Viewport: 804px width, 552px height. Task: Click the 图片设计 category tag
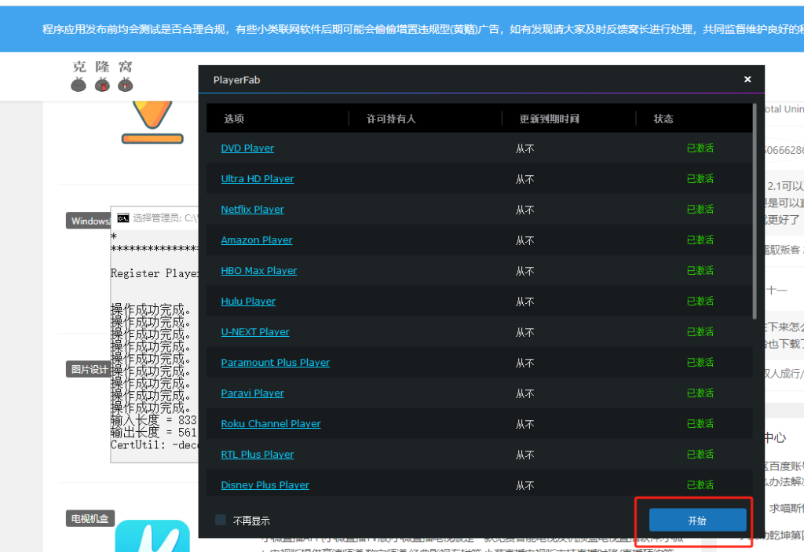pos(88,369)
